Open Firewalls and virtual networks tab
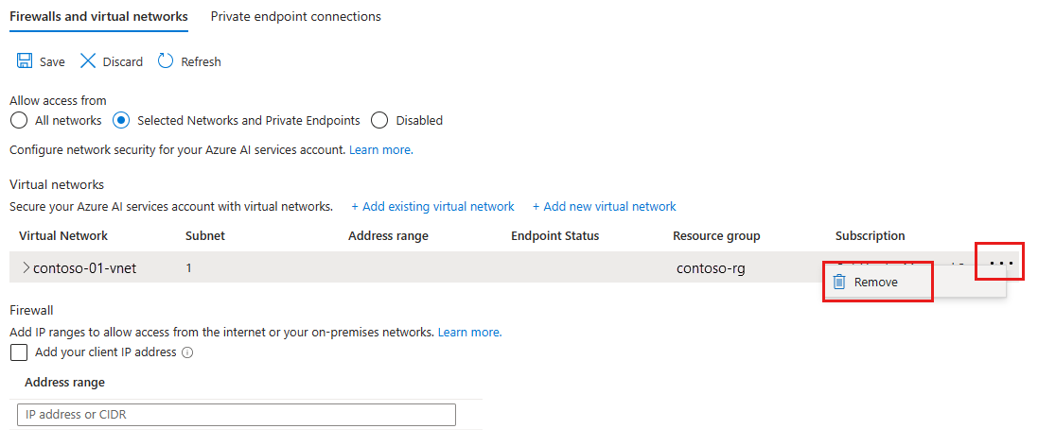 [98, 16]
